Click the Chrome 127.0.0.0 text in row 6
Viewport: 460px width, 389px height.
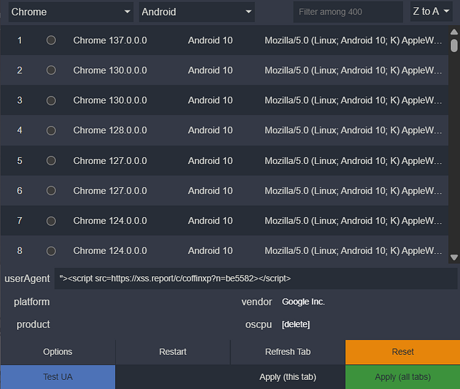click(110, 191)
